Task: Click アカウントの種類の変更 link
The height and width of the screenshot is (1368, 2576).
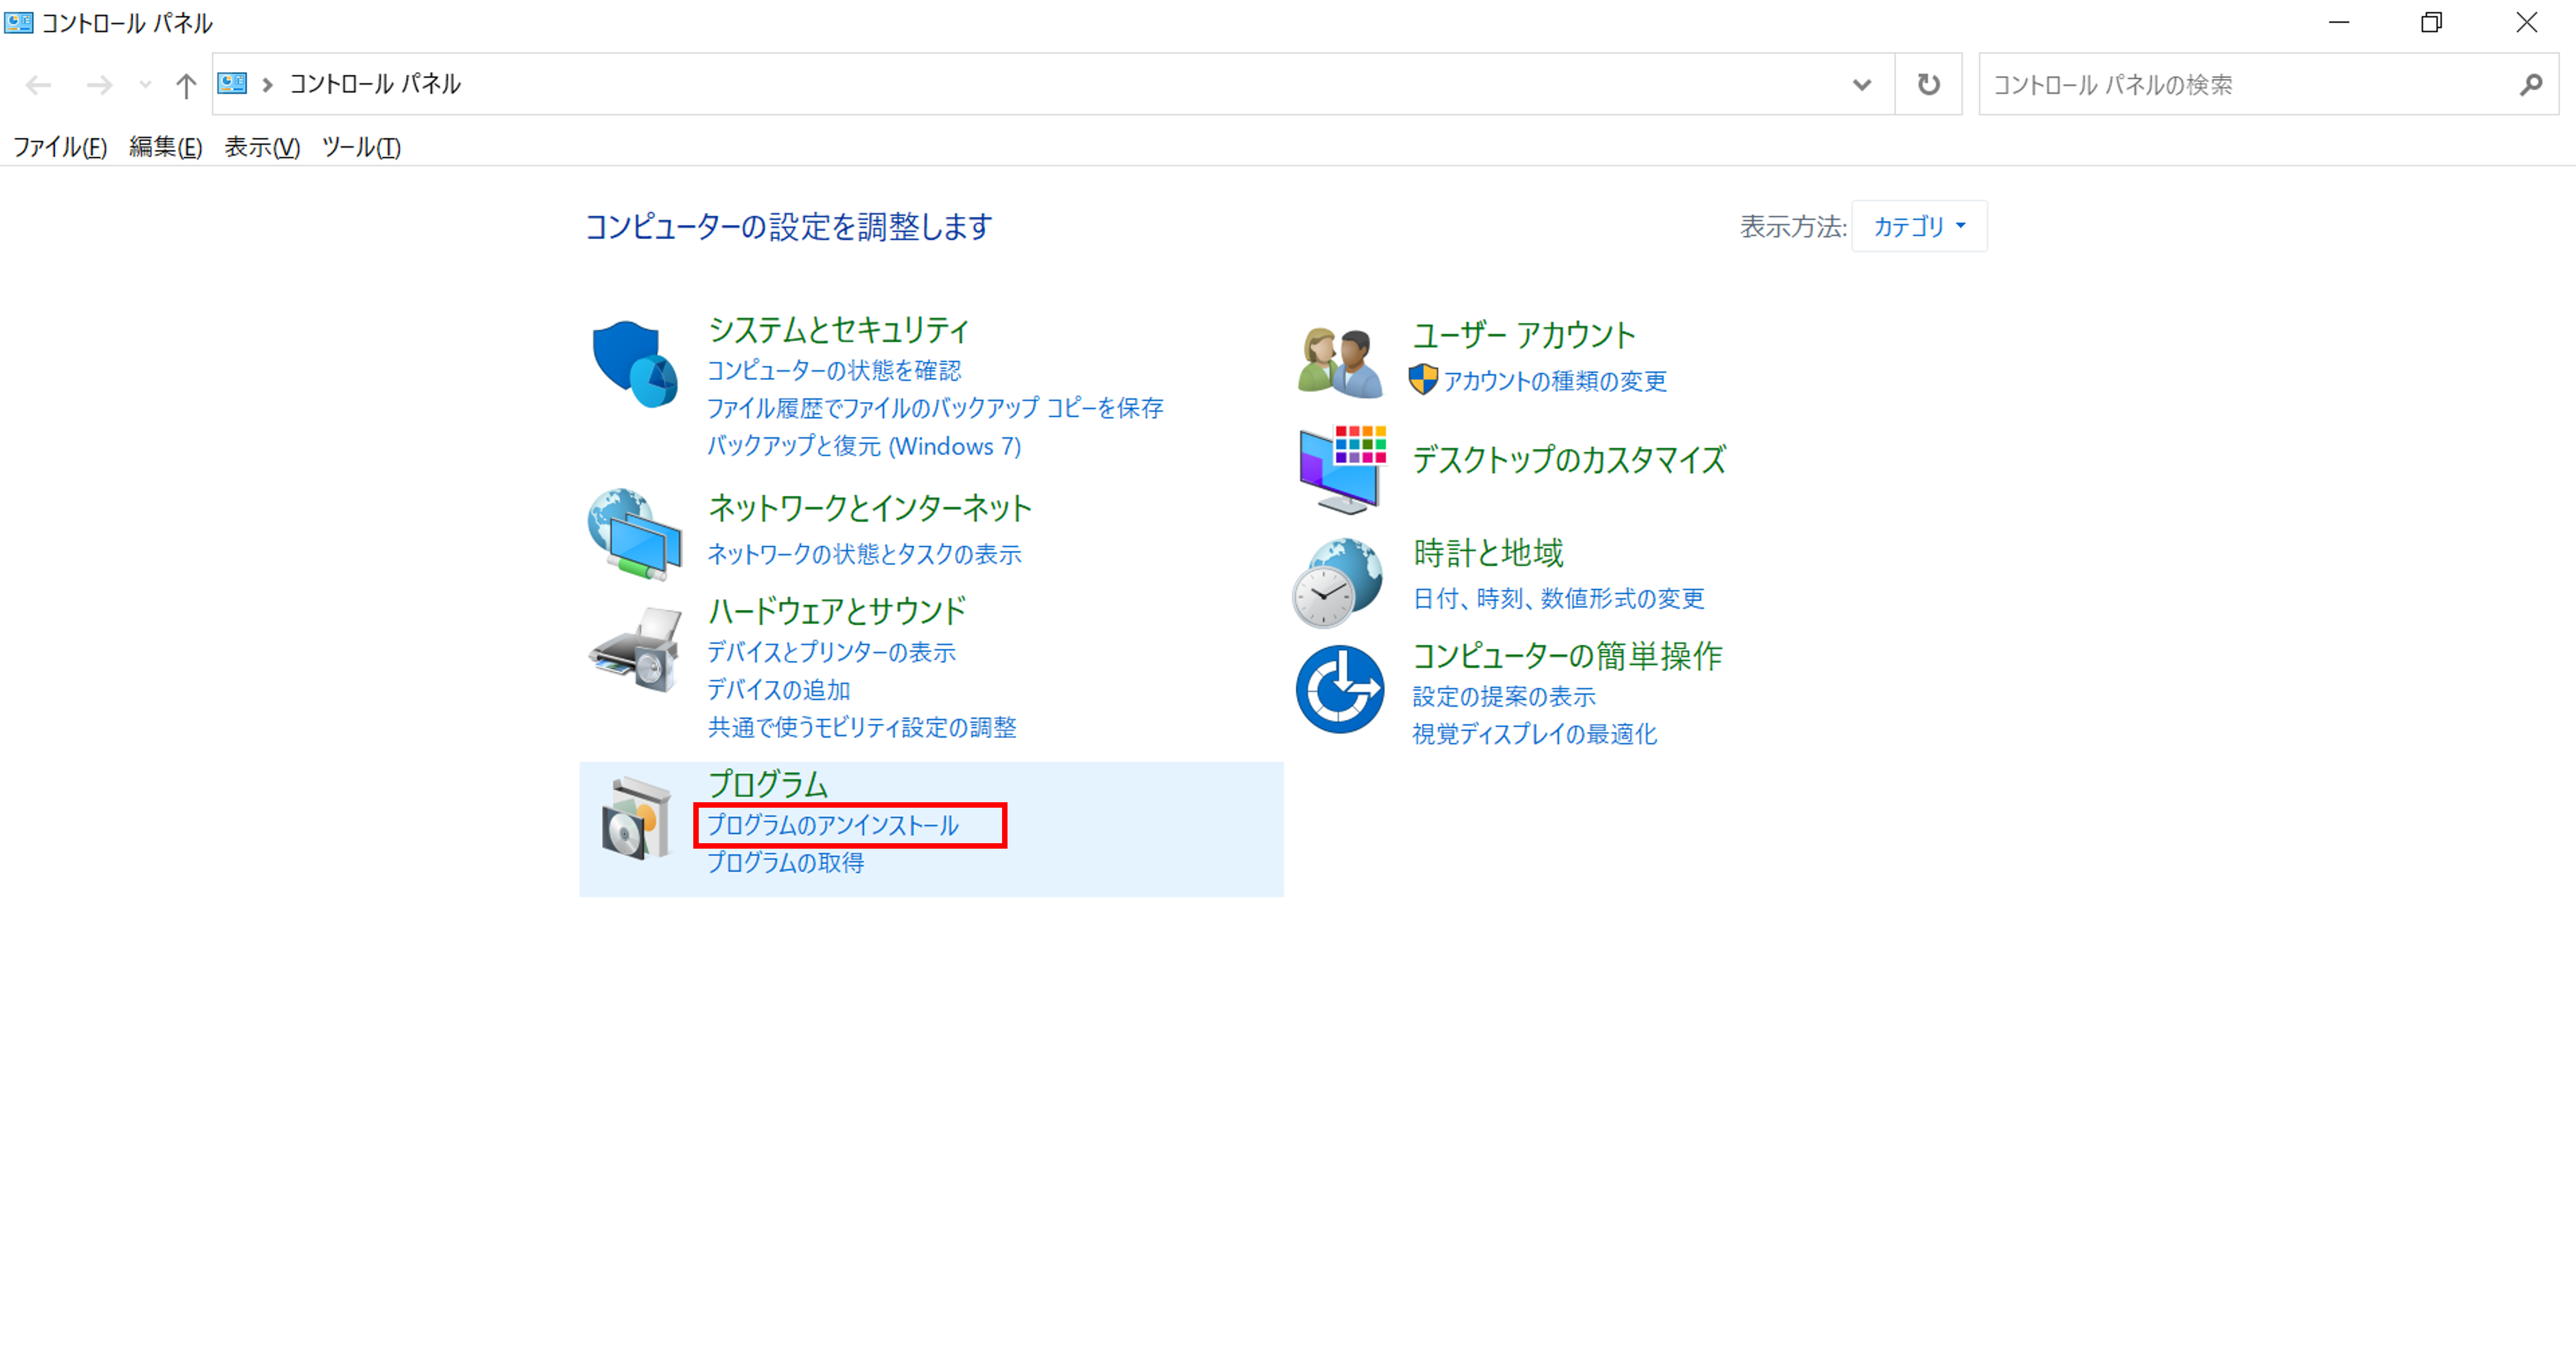Action: point(1554,381)
